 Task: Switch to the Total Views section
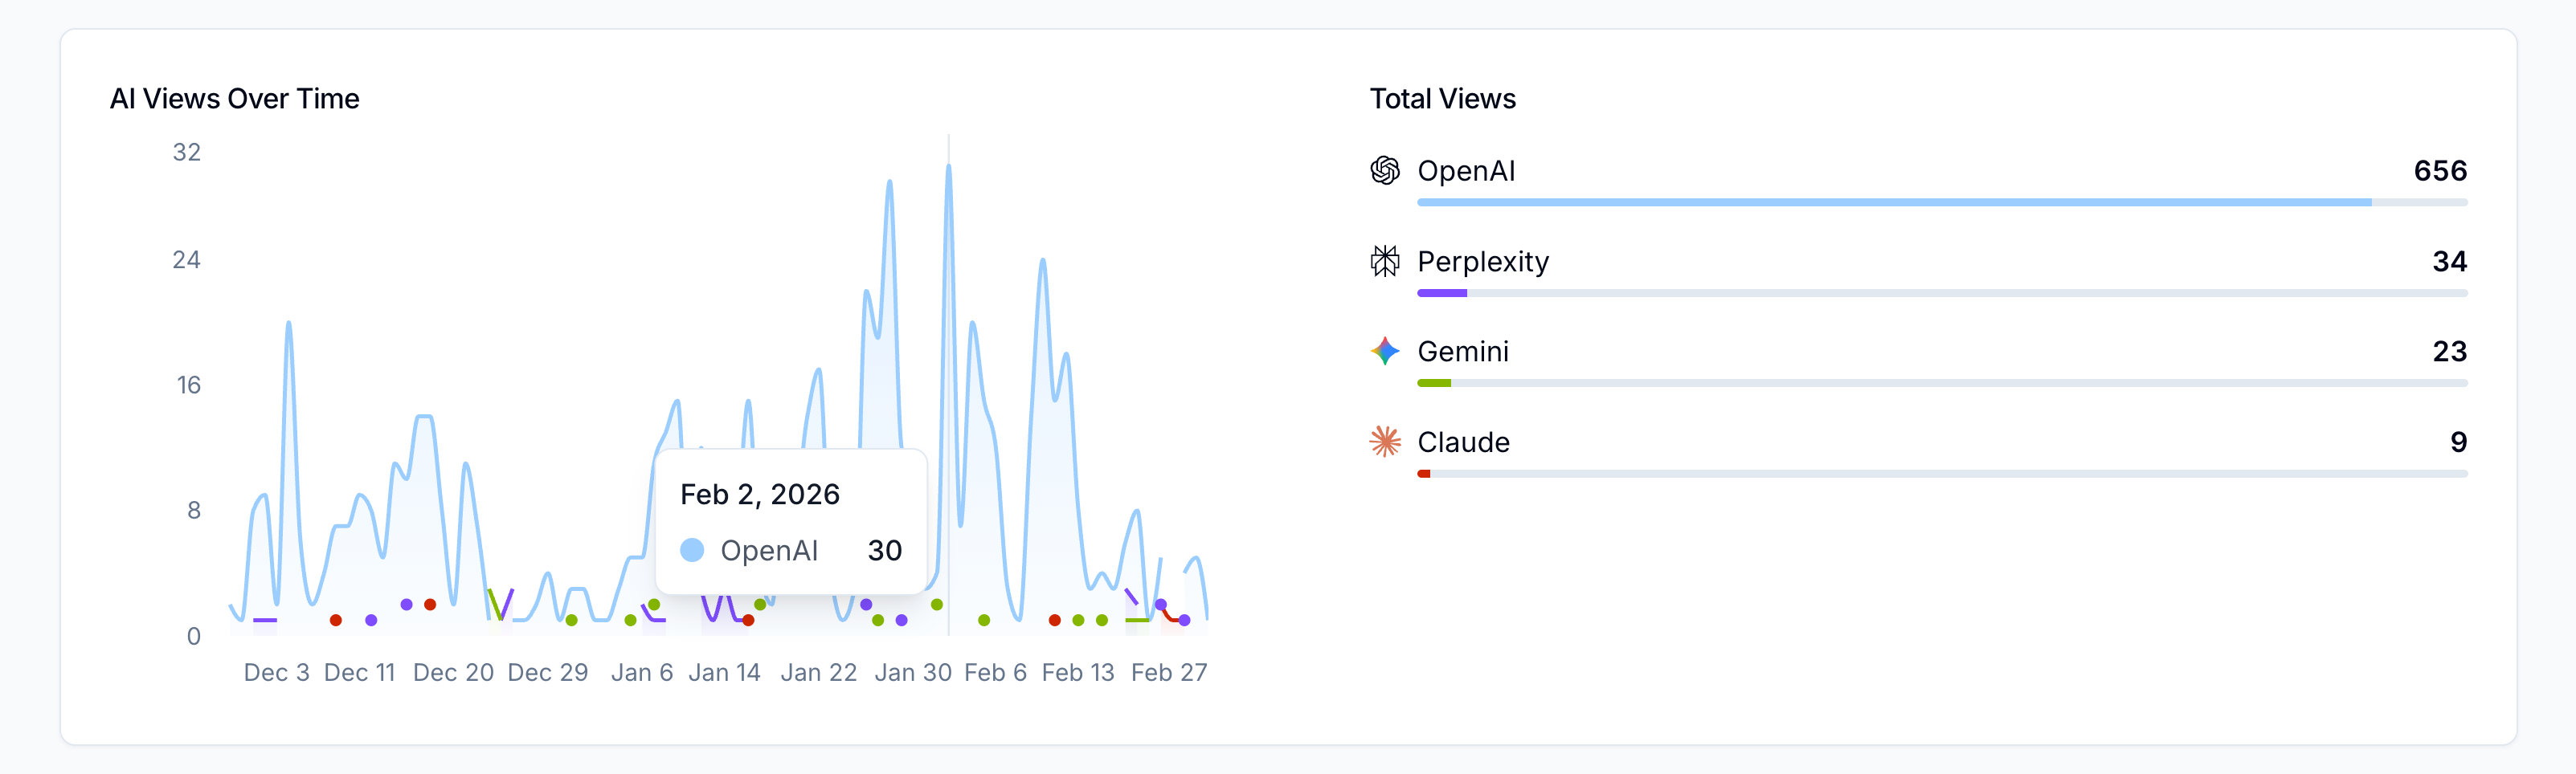pyautogui.click(x=1442, y=98)
